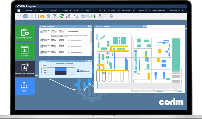
Task: Open the orange folder upload icon
Action: pyautogui.click(x=42, y=16)
